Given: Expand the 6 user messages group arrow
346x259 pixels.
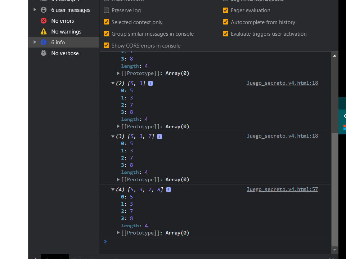Looking at the screenshot, I should tap(35, 10).
